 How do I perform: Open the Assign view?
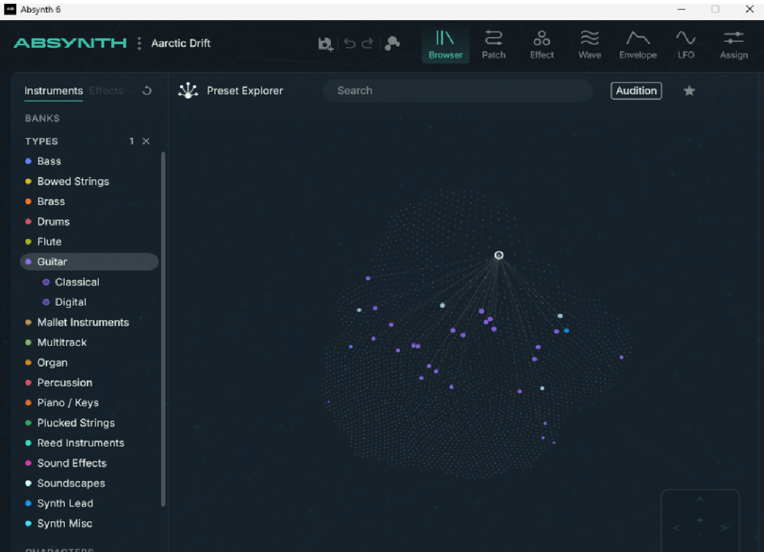733,45
